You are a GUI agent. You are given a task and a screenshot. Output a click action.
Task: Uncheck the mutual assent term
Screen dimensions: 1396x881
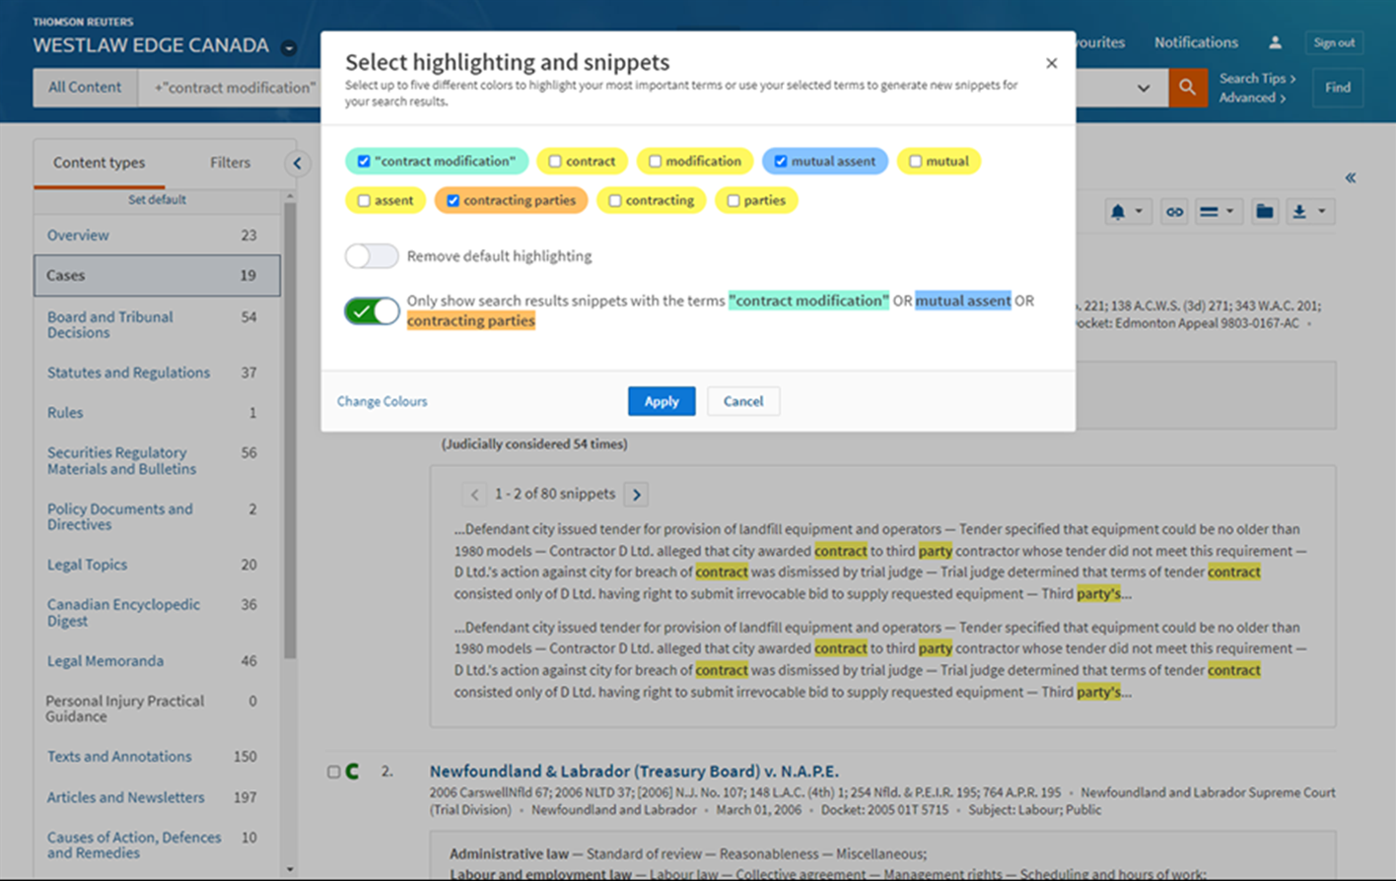tap(781, 162)
